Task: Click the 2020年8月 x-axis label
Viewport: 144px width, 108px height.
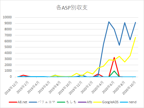Action: coord(119,87)
